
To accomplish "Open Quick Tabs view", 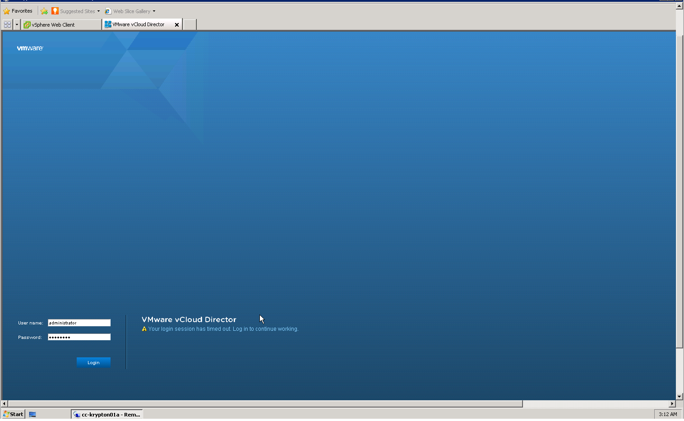I will [7, 24].
